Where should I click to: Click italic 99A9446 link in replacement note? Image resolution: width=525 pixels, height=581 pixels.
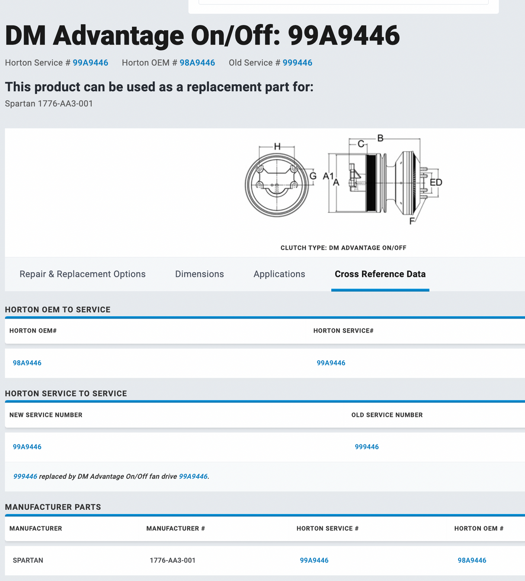pyautogui.click(x=193, y=476)
